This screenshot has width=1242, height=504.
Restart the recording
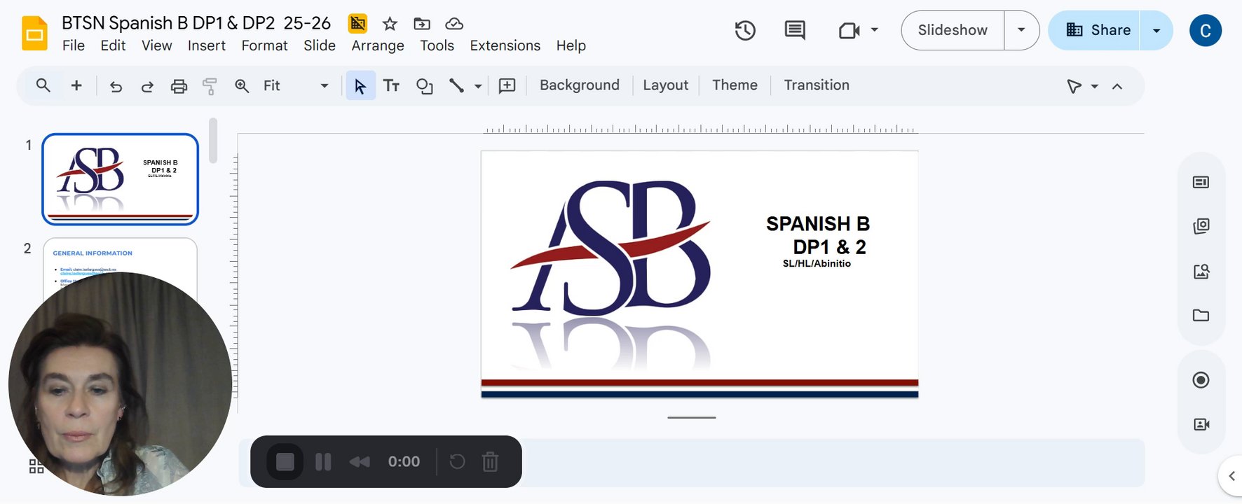[457, 461]
